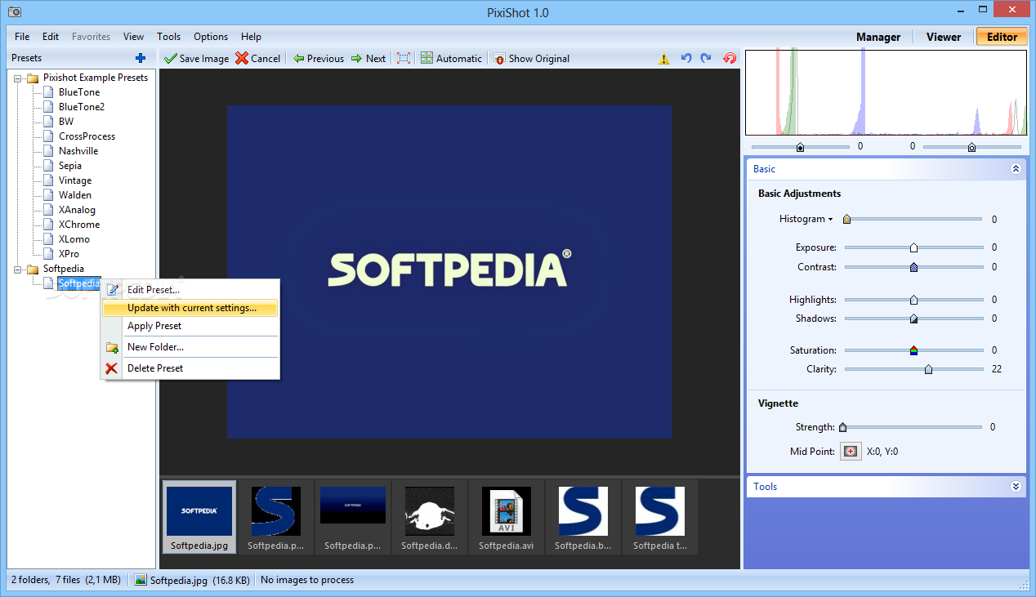Click the XPro preset file icon
Viewport: 1036px width, 597px height.
pyautogui.click(x=48, y=254)
